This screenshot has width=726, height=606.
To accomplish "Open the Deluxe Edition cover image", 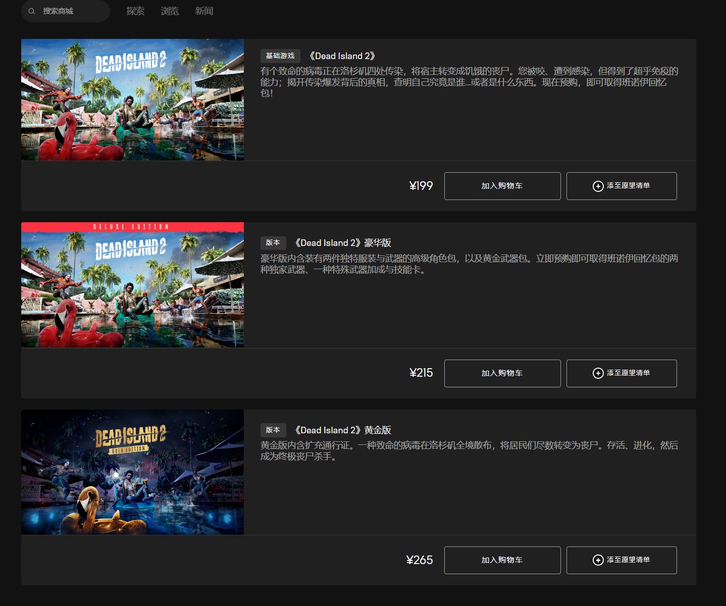I will 132,285.
